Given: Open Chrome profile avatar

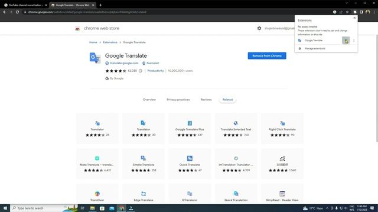Looking at the screenshot, I should coord(367,12).
